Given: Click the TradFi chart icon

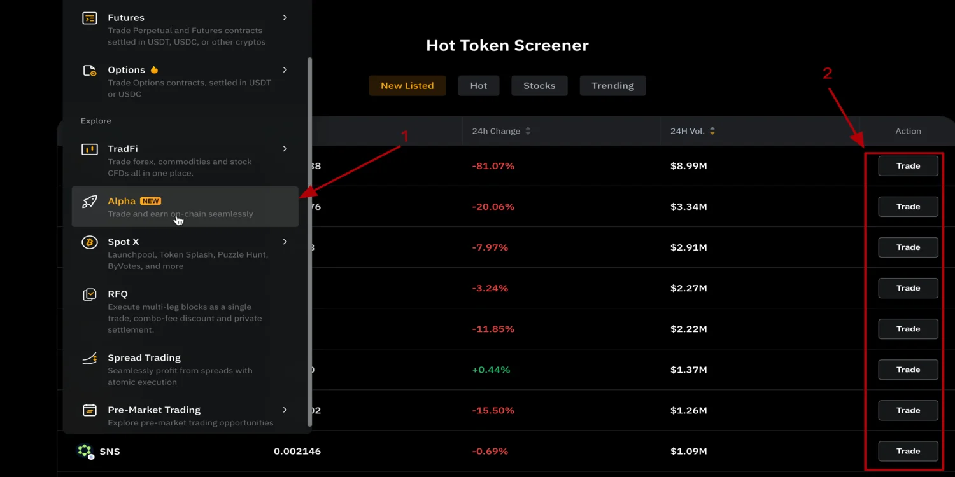Looking at the screenshot, I should click(90, 149).
